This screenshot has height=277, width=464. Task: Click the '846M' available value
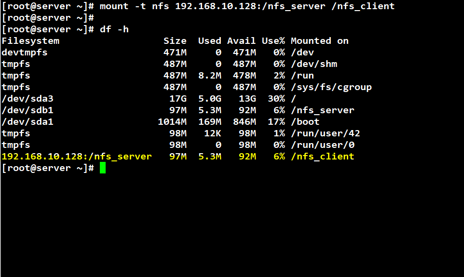coord(244,121)
